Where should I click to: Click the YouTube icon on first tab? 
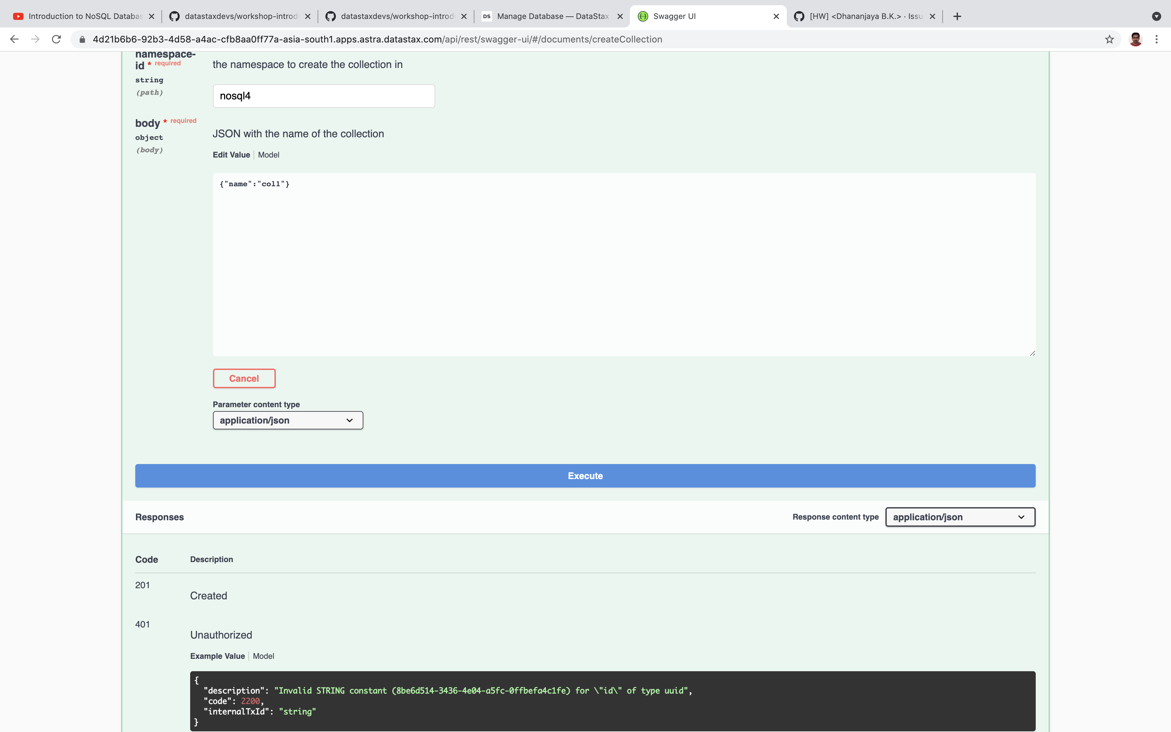click(18, 16)
